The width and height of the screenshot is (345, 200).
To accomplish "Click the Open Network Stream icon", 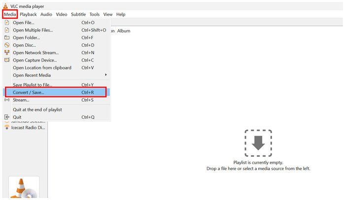I will click(7, 53).
